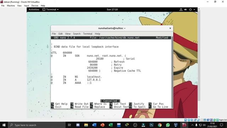
Task: Click VirtualBox scrollbar down arrow
Action: coord(199,117)
